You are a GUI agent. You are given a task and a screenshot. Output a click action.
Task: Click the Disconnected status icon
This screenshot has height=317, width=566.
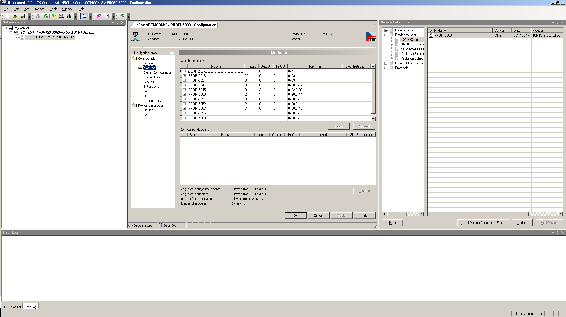point(130,225)
